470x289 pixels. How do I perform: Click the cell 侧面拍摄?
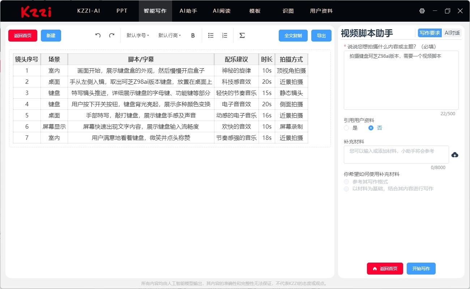(291, 104)
